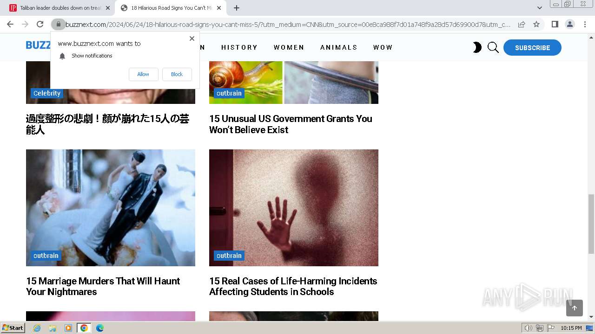Dismiss the notification permission popup
595x334 pixels.
click(192, 39)
